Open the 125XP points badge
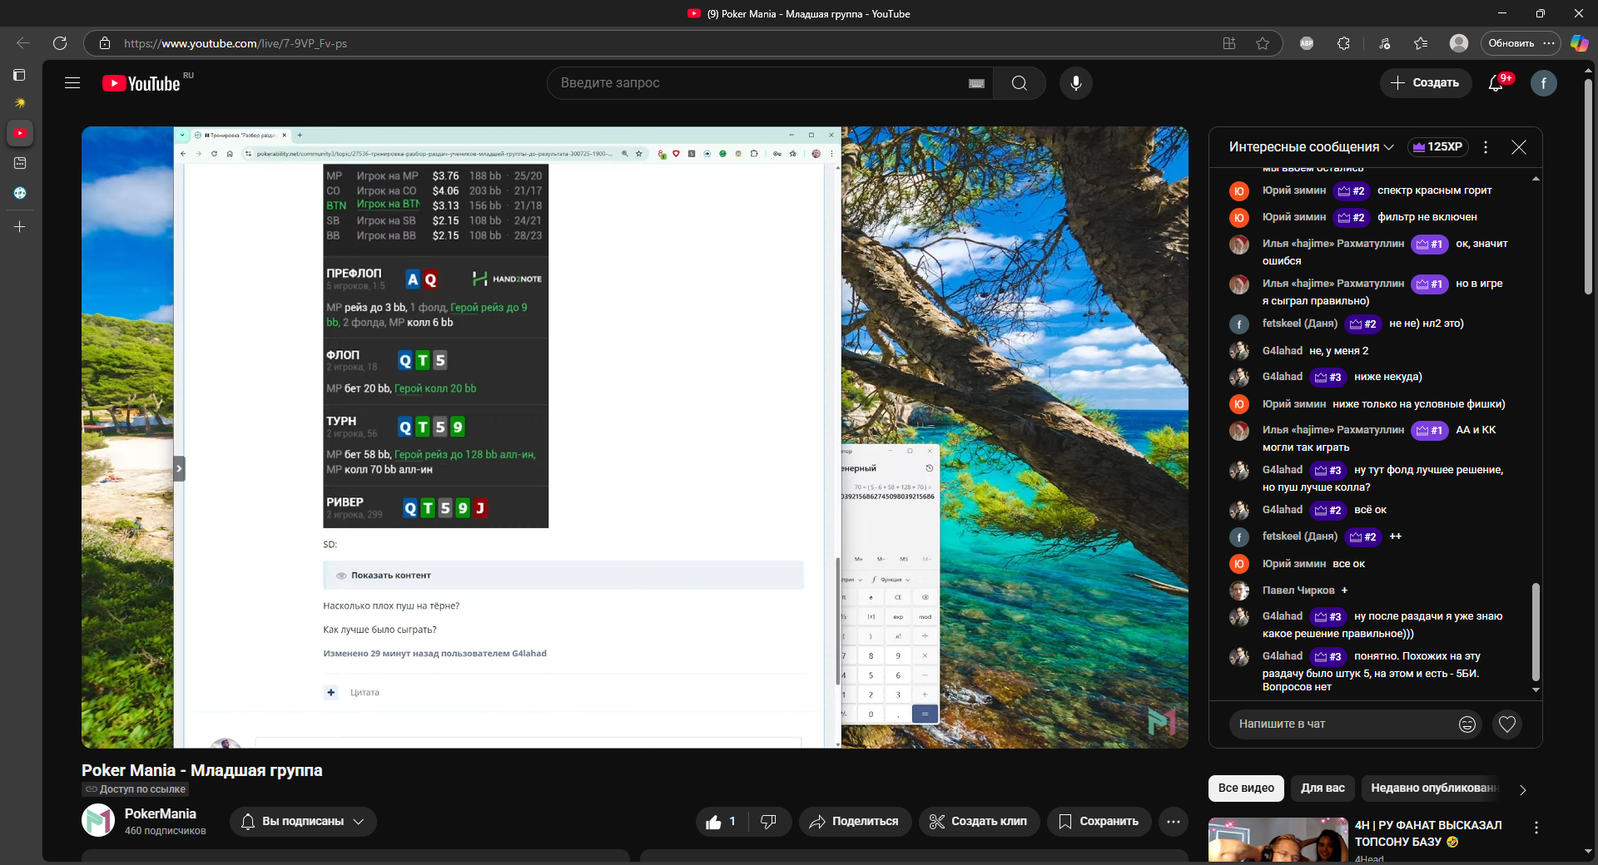 [x=1437, y=147]
